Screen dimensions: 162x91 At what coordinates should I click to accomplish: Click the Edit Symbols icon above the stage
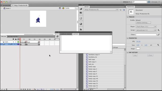(63, 8)
